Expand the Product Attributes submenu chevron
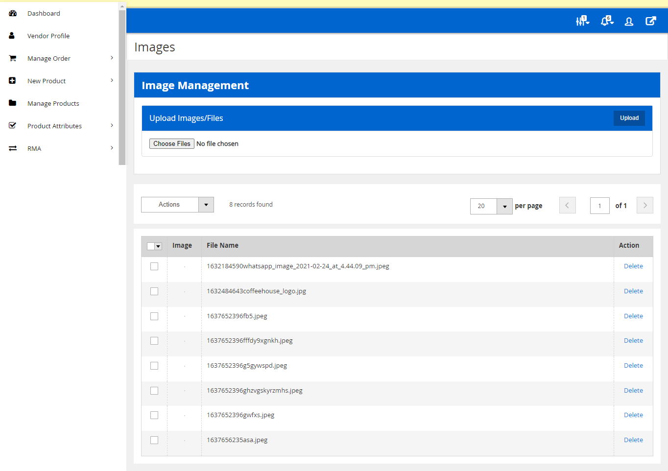Viewport: 668px width, 471px height. point(112,125)
